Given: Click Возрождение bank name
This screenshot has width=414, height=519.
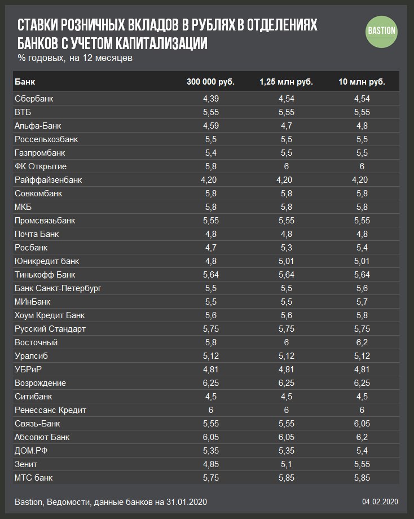Looking at the screenshot, I should [x=41, y=383].
